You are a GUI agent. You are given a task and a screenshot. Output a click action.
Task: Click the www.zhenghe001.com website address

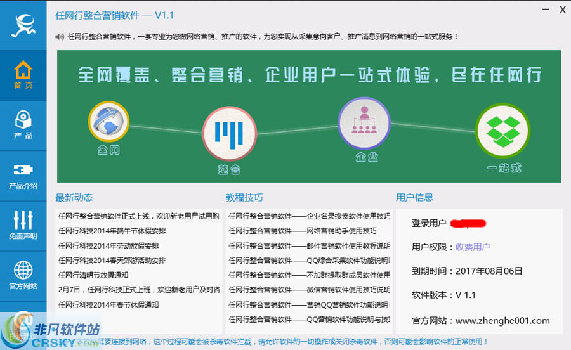point(502,321)
